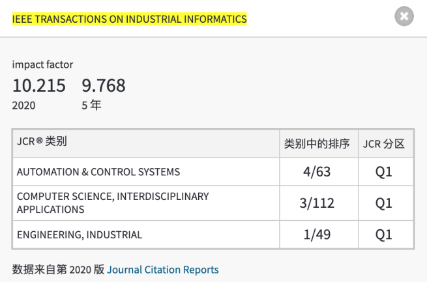The image size is (427, 282).
Task: Select the Automation & Control Systems row
Action: [x=98, y=172]
